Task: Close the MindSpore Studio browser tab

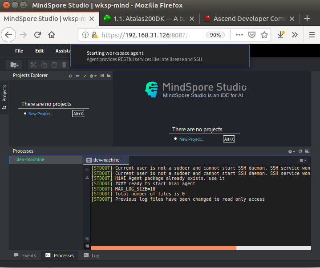Action: coord(92,19)
